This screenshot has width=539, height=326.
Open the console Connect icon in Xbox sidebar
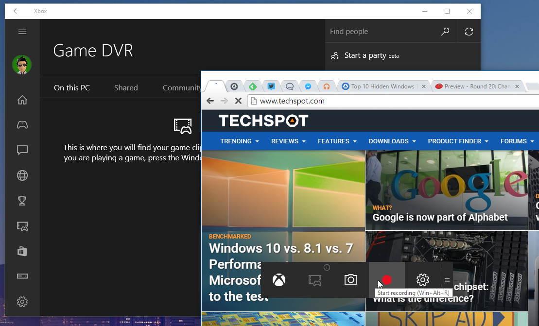(22, 276)
